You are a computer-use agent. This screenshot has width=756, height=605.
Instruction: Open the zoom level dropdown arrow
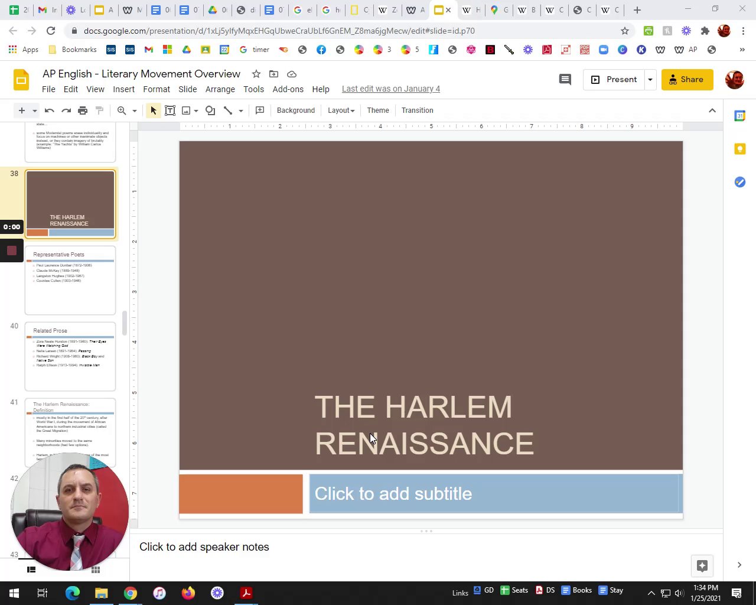[135, 110]
